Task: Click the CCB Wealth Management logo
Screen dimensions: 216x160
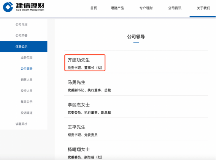Action: click(x=24, y=7)
